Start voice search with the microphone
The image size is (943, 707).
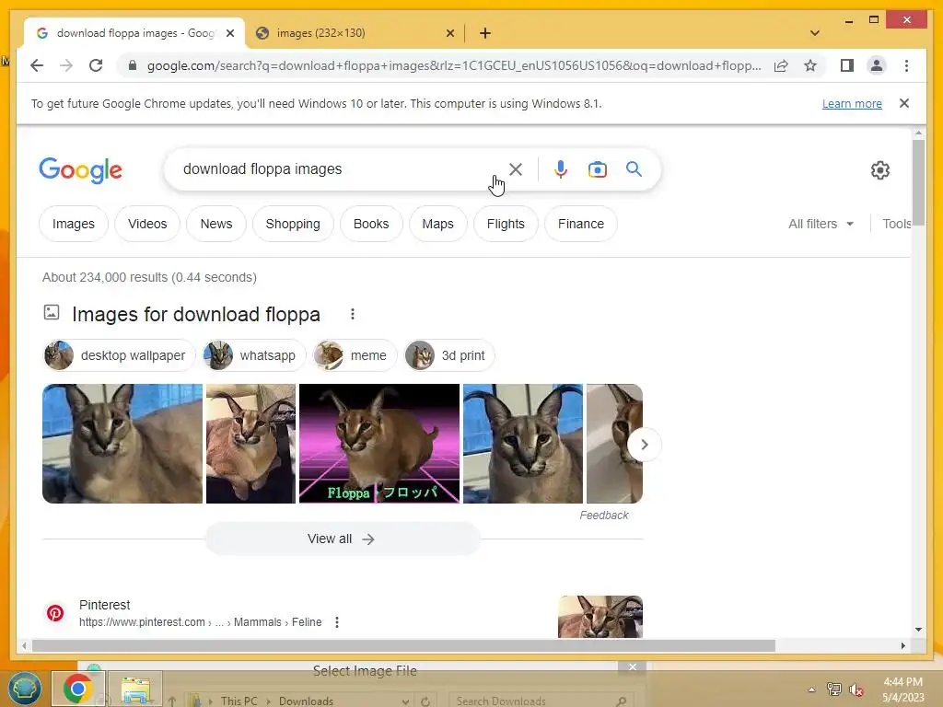pos(561,169)
